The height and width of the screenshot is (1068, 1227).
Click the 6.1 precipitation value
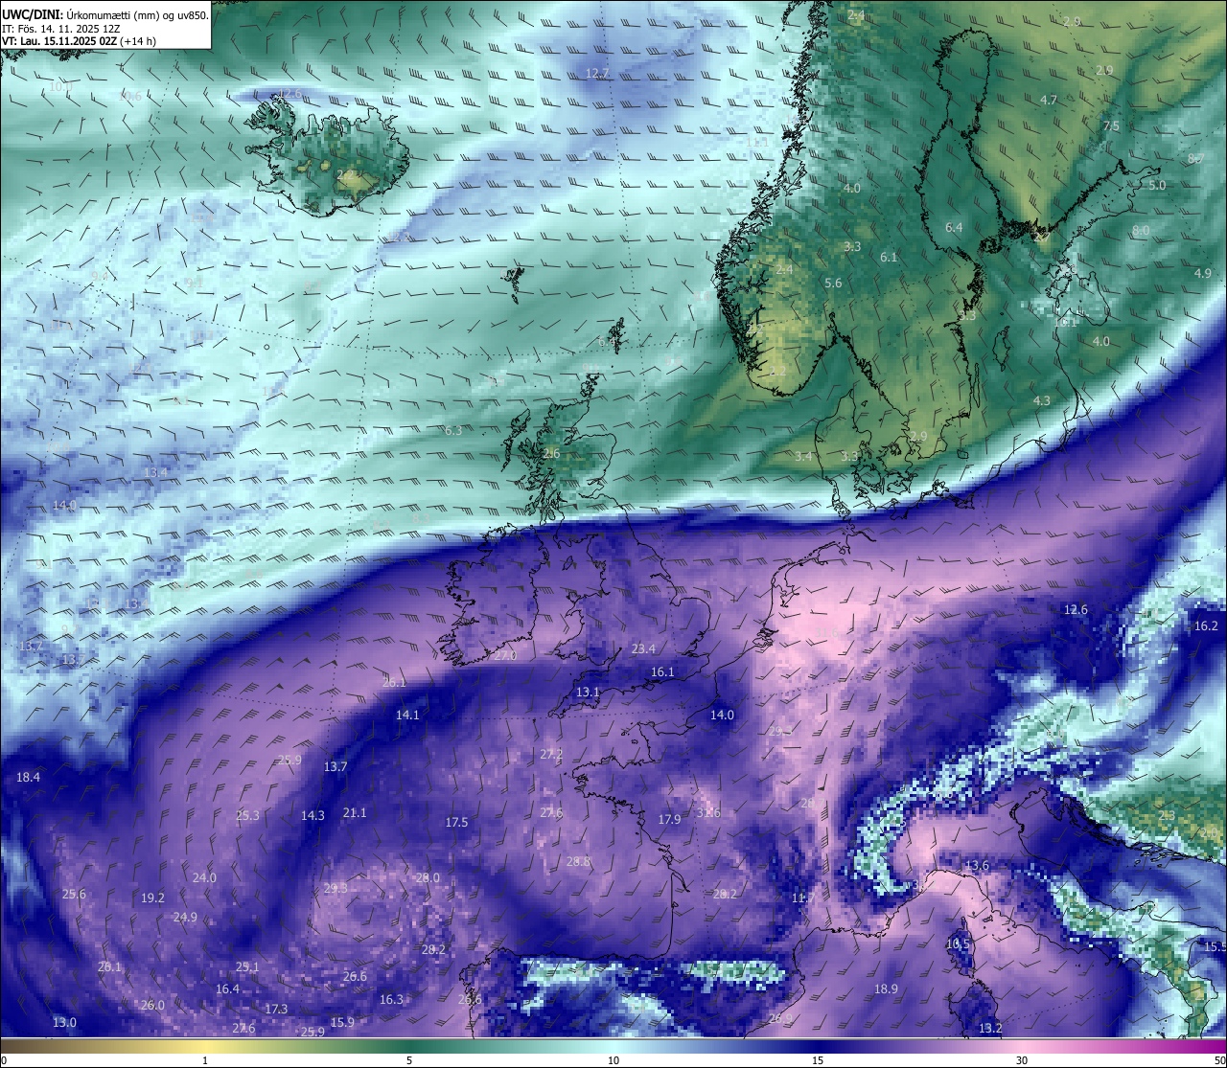click(x=889, y=257)
